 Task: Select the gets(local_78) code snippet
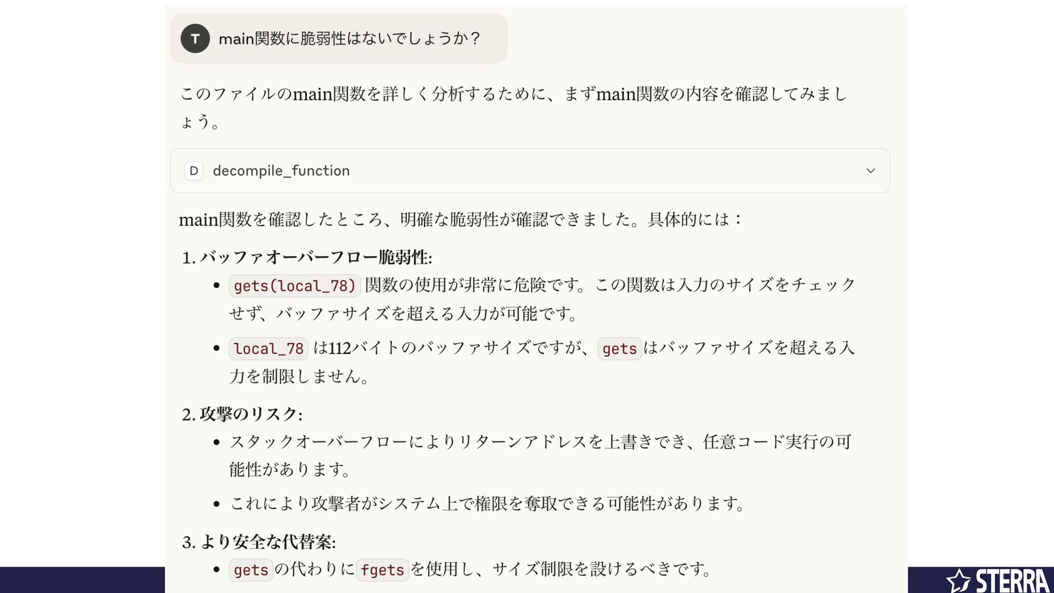(294, 286)
